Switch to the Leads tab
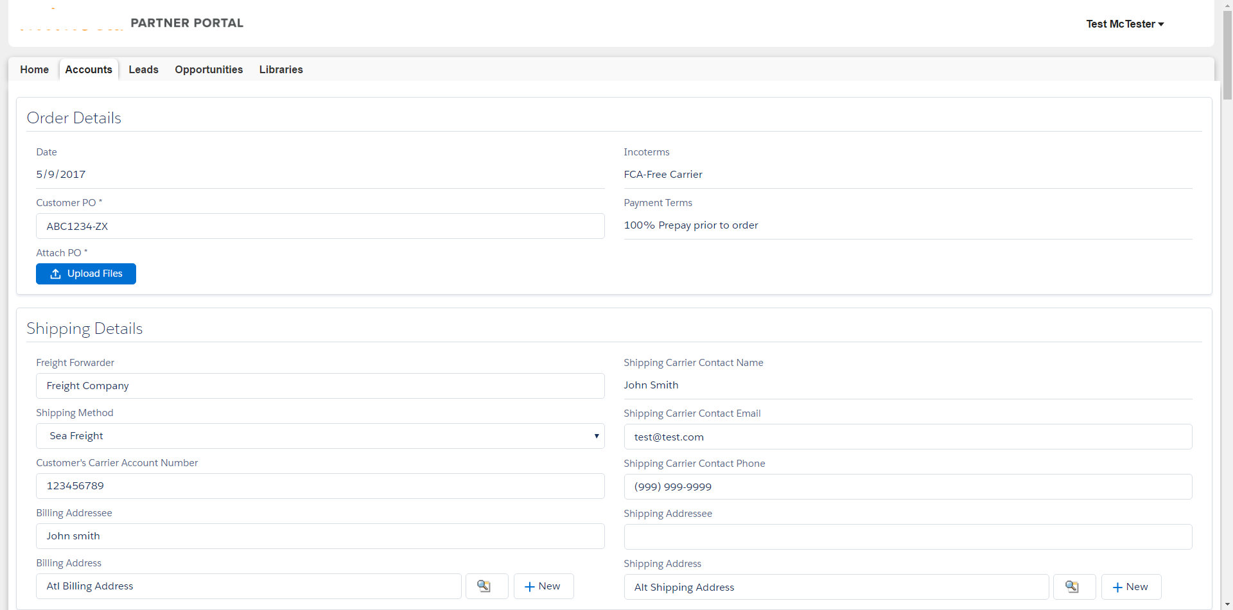Viewport: 1233px width, 610px height. [143, 69]
